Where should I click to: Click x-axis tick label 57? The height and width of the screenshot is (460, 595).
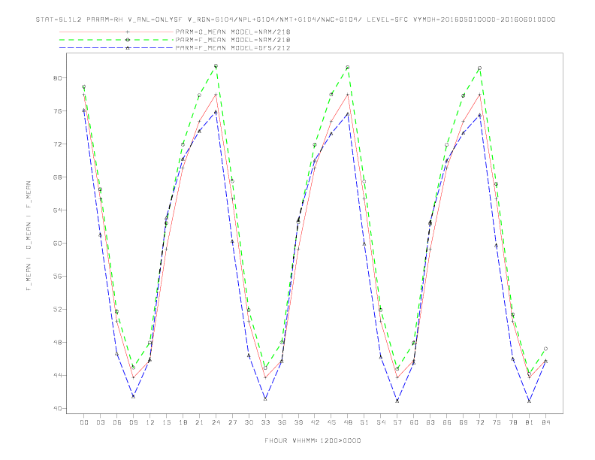(397, 422)
